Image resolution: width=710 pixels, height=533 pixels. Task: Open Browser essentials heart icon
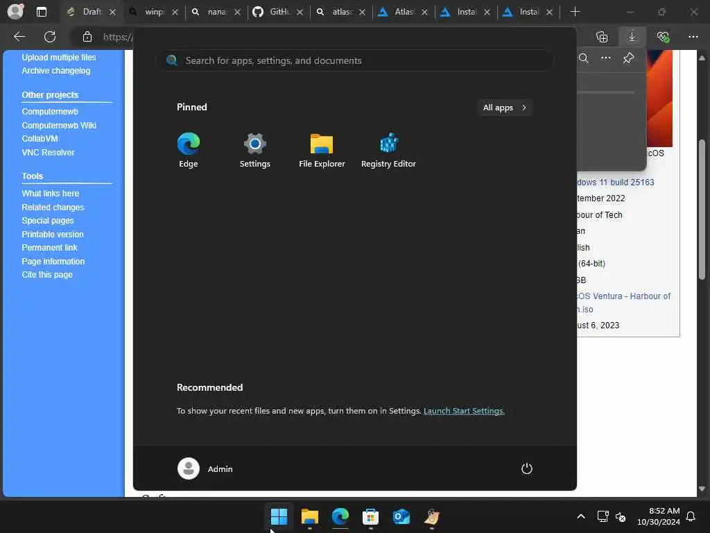pyautogui.click(x=663, y=37)
